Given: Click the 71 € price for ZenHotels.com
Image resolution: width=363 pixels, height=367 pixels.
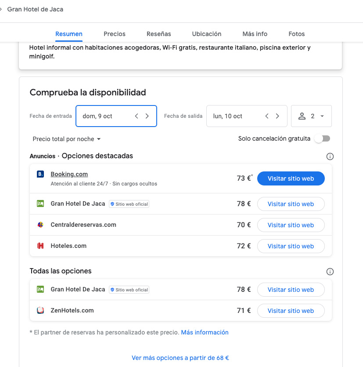Looking at the screenshot, I should 244,311.
